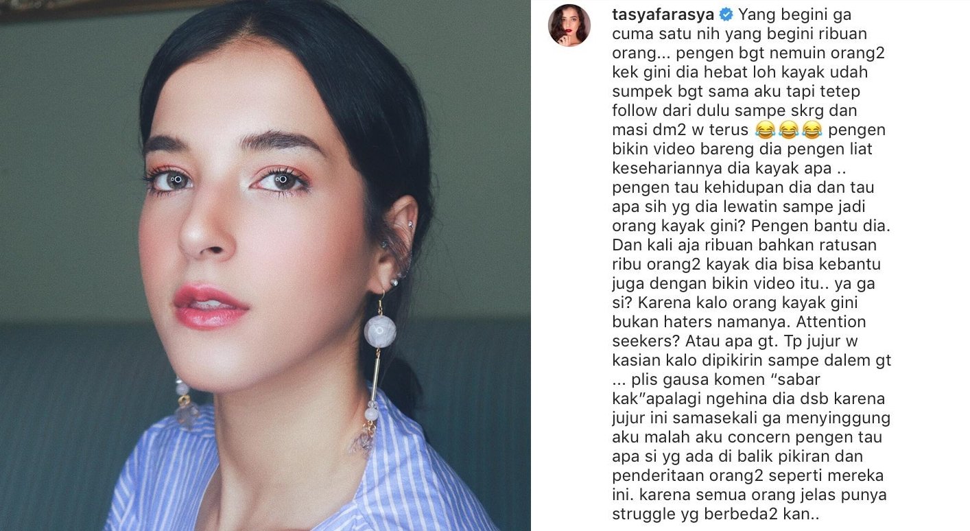Viewport: 970px width, 531px height.
Task: Click the middle laughing-tears emoji
Action: (788, 130)
